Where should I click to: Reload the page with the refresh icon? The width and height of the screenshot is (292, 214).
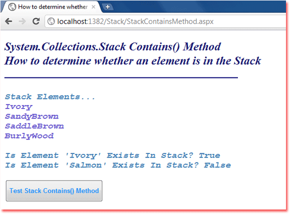point(36,21)
